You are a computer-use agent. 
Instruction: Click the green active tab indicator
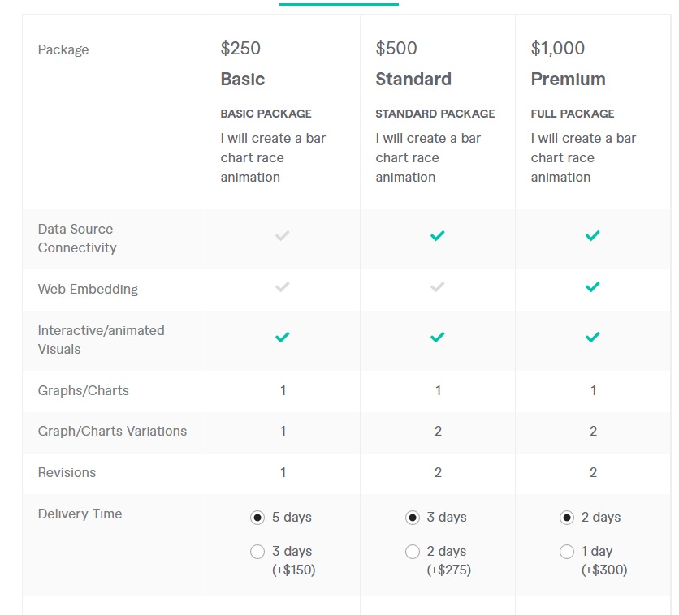click(x=339, y=4)
